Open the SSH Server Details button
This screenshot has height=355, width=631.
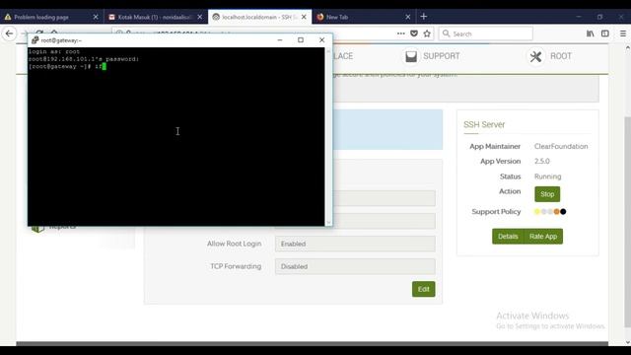(x=508, y=237)
